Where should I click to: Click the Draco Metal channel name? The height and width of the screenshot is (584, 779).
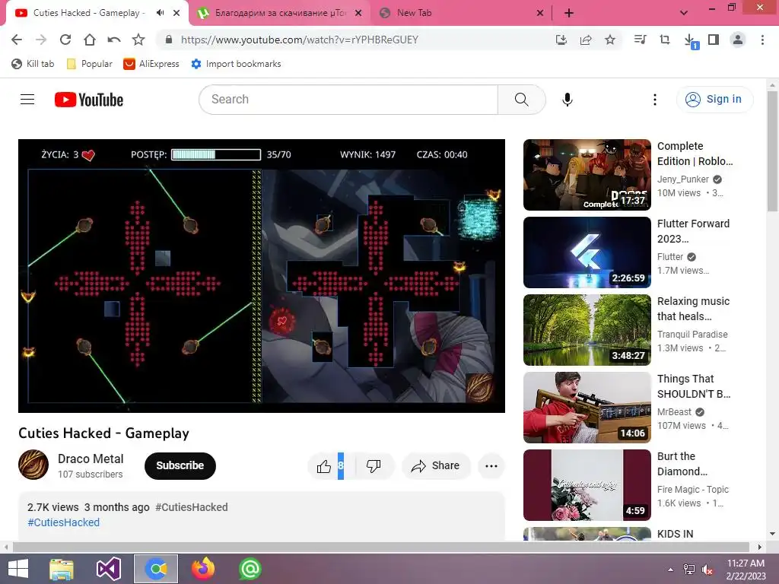91,459
